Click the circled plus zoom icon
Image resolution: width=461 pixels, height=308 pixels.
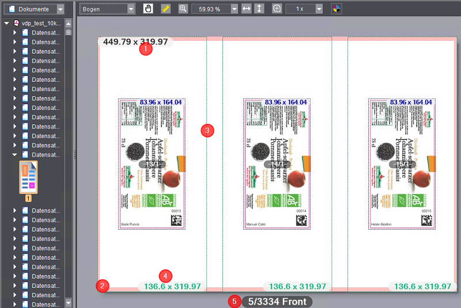click(277, 9)
